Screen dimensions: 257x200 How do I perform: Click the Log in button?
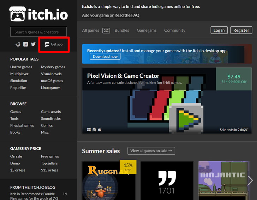coord(219,30)
